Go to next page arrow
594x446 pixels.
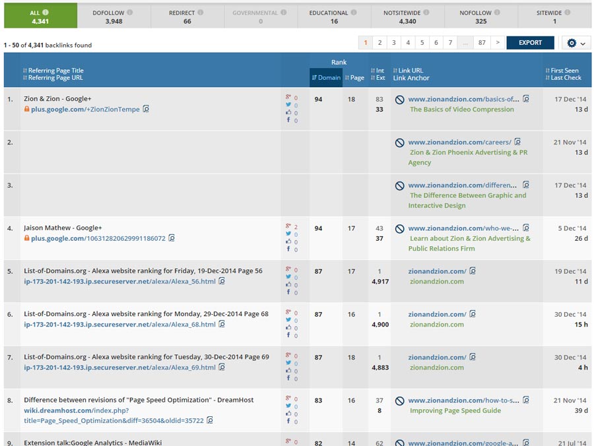(498, 43)
